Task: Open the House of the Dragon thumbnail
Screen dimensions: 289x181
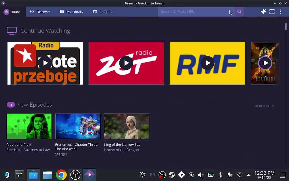Action: pyautogui.click(x=126, y=126)
